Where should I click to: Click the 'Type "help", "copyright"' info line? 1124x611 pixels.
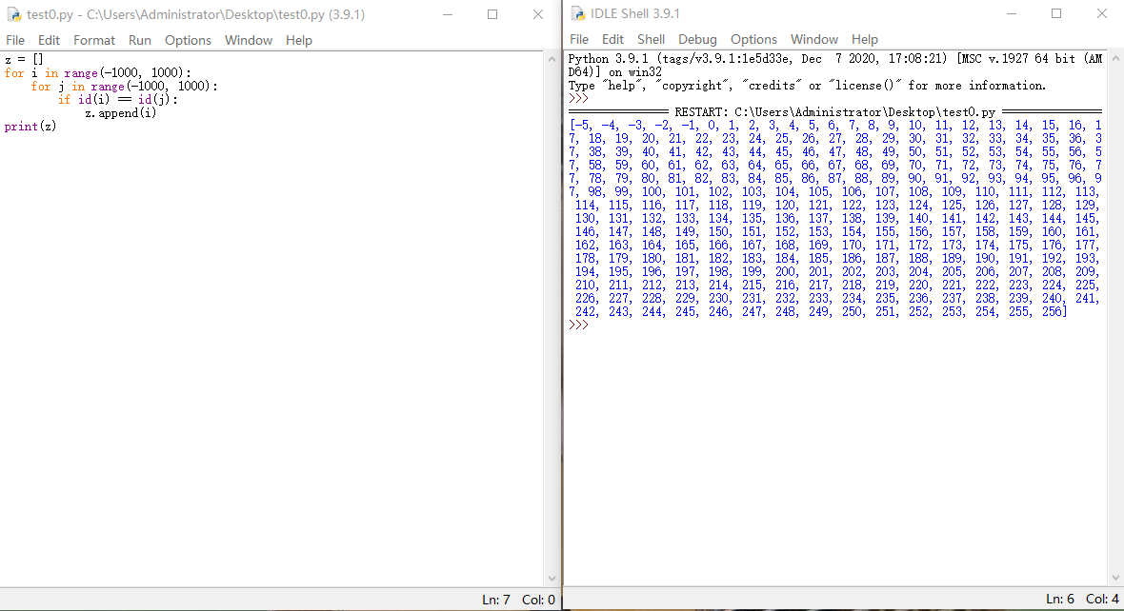tap(807, 86)
